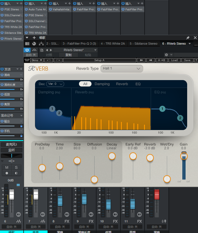The height and width of the screenshot is (233, 198).
Task: Disable ValhallaVintage insert power
Action: point(51,9)
